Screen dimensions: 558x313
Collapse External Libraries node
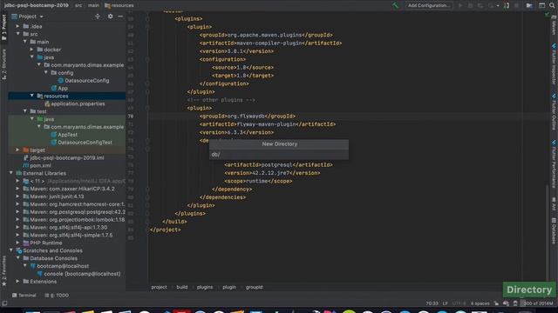pos(11,173)
